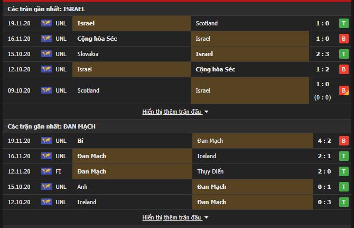Select the Anh vs Đan Mạch 15.10.20 date
This screenshot has height=228, width=354.
coord(19,187)
